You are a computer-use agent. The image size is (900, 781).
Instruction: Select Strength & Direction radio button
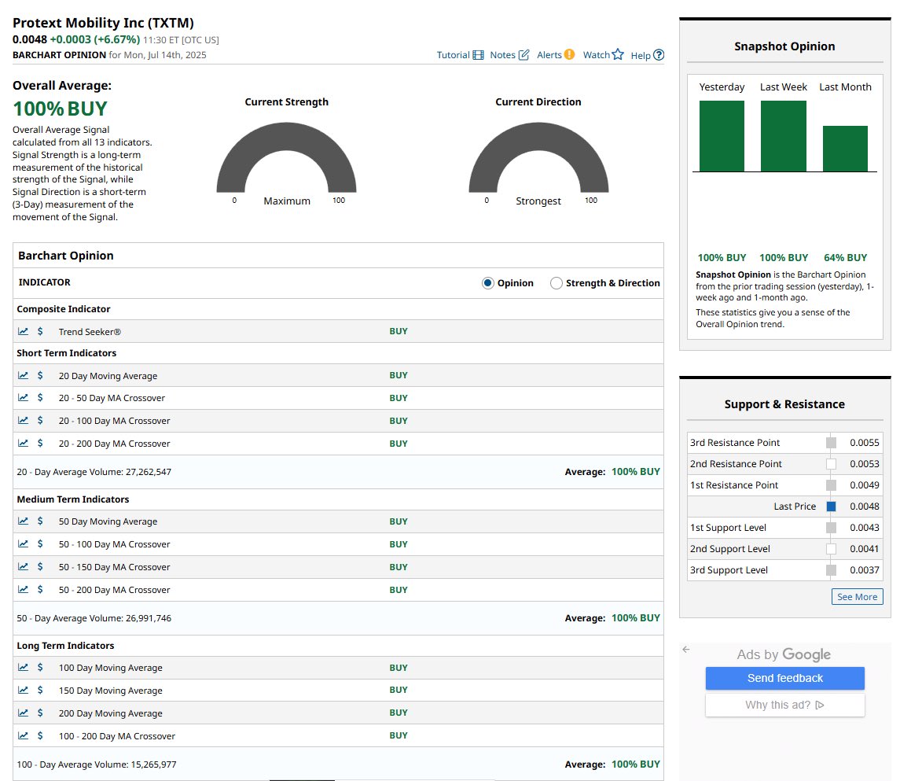(x=557, y=283)
